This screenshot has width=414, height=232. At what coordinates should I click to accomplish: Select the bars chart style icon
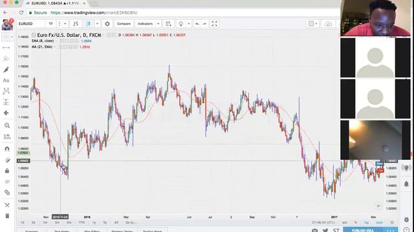76,24
